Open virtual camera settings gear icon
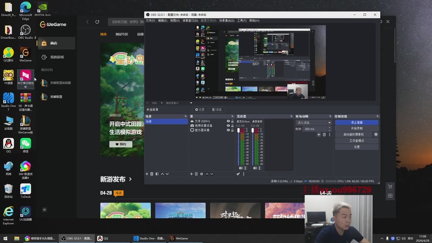 coord(376,134)
